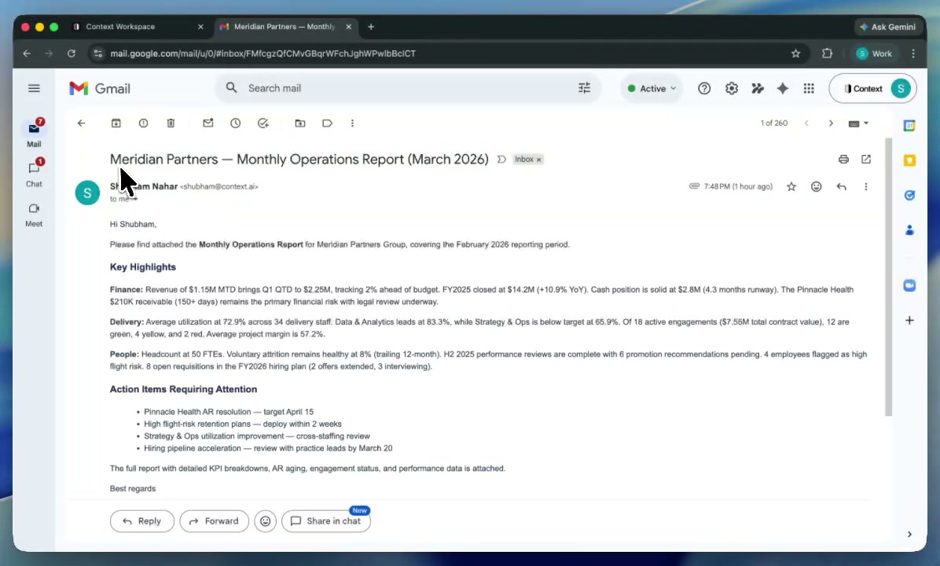Report this email as spam
The image size is (940, 566).
coord(143,123)
